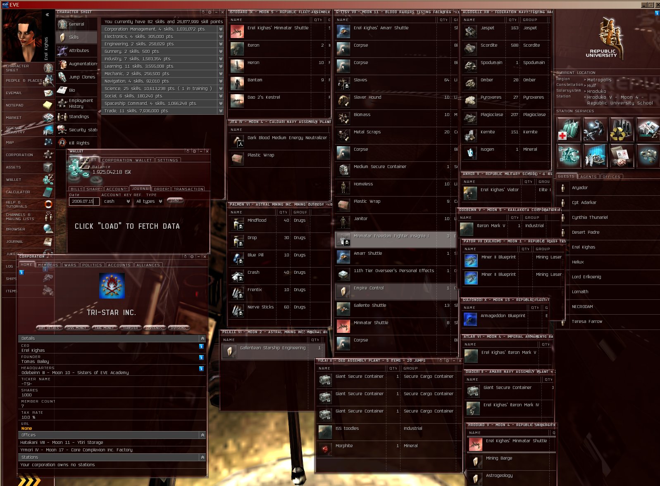Screen dimensions: 660x486
Task: Open the All types ref type dropdown
Action: point(149,202)
